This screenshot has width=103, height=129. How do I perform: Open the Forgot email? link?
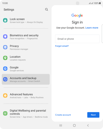click(x=62, y=46)
